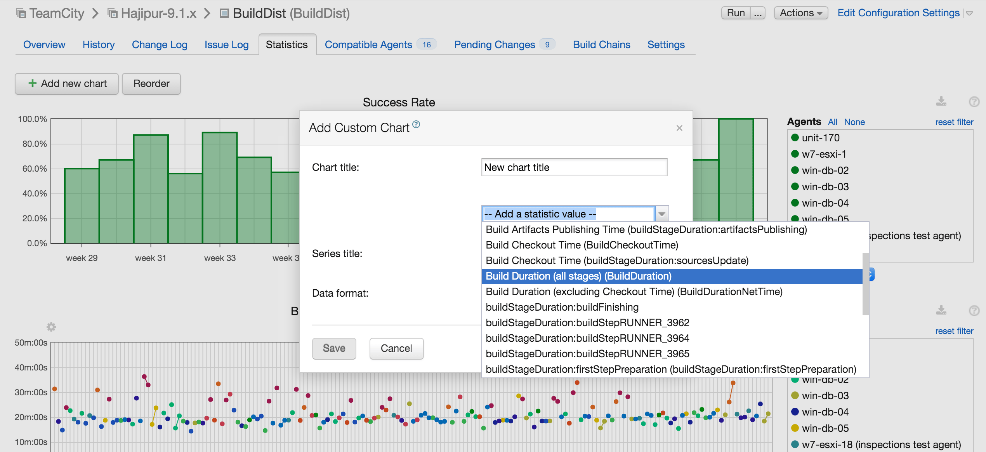Select Build Duration (all stages) option
986x452 pixels.
click(x=578, y=276)
